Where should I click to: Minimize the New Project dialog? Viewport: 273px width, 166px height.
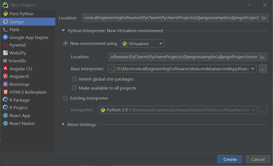(x=249, y=5)
